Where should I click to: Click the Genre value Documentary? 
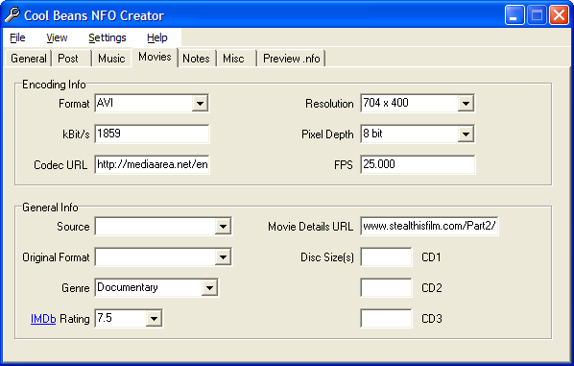pyautogui.click(x=128, y=287)
